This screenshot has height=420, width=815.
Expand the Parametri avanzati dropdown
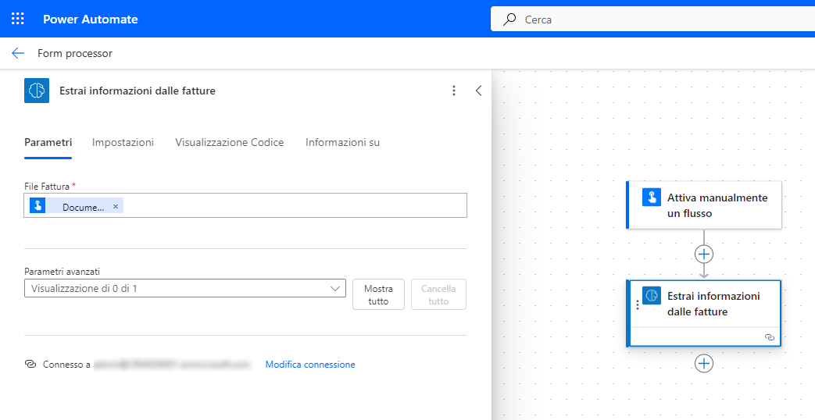184,289
